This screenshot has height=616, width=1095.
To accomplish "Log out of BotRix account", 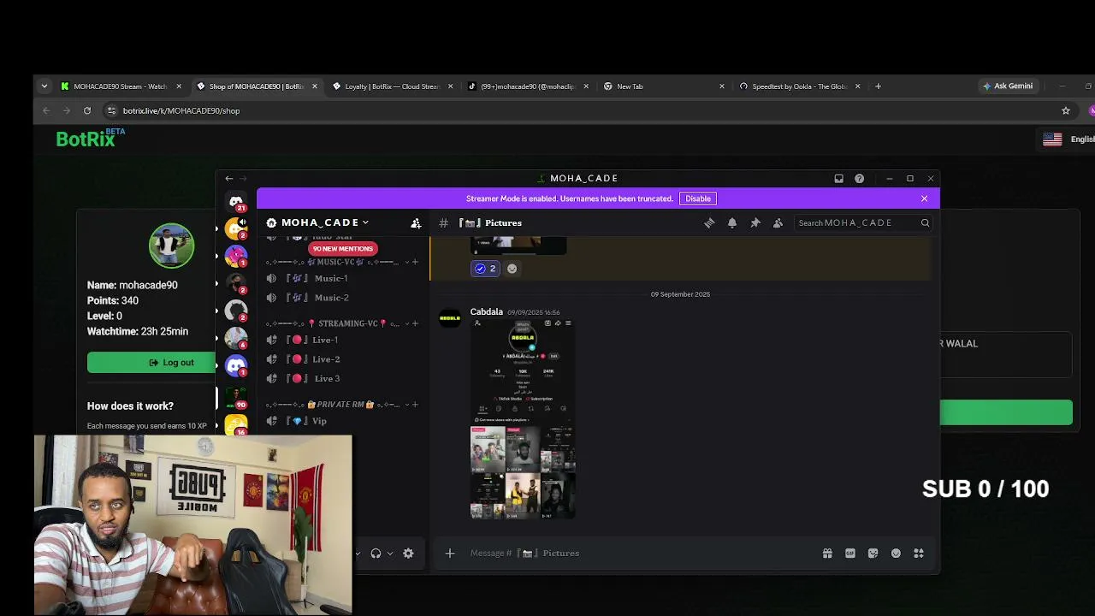I will pos(171,363).
